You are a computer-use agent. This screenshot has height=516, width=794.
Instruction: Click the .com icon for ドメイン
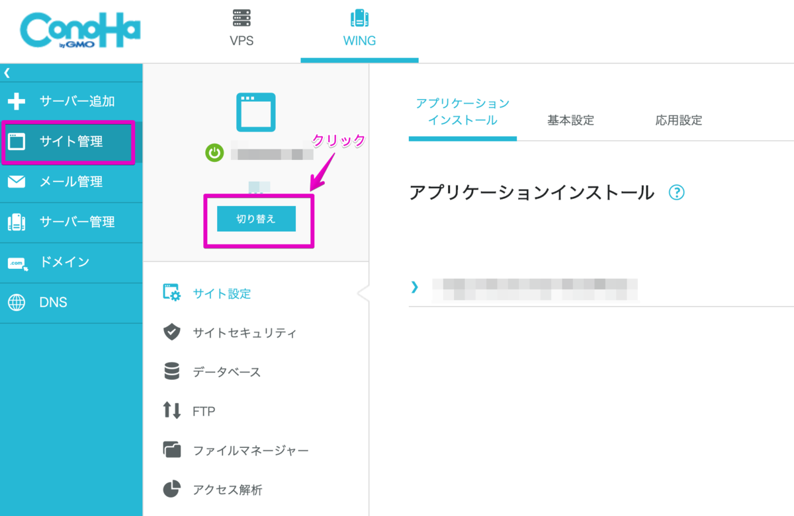[17, 263]
